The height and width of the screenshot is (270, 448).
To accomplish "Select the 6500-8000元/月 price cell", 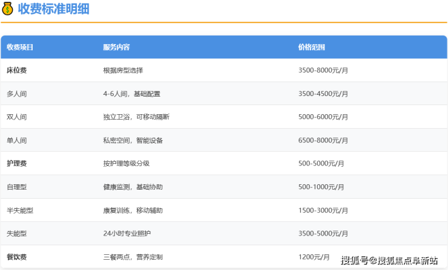I will coord(323,140).
